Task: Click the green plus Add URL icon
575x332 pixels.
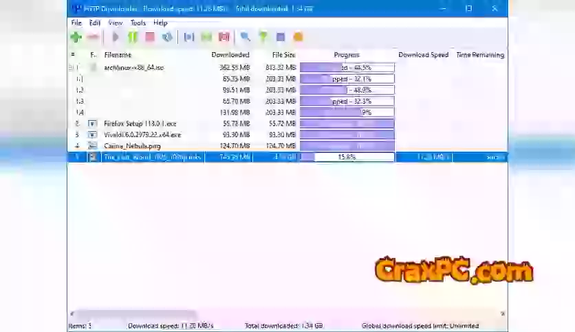Action: click(76, 37)
